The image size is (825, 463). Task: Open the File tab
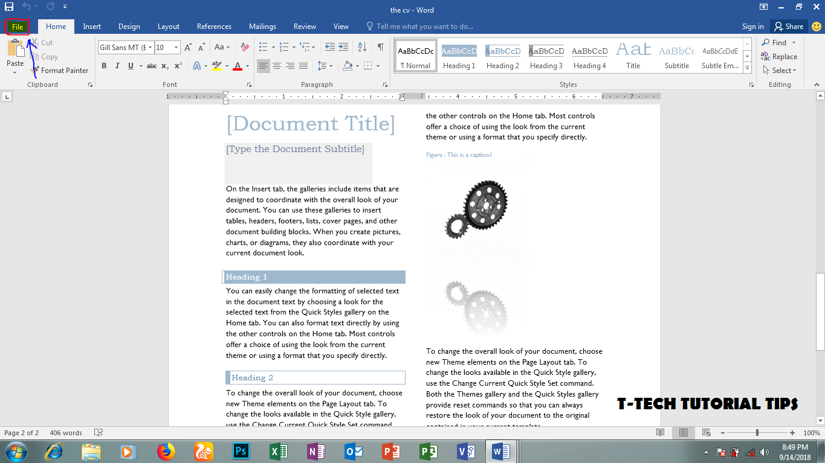17,27
